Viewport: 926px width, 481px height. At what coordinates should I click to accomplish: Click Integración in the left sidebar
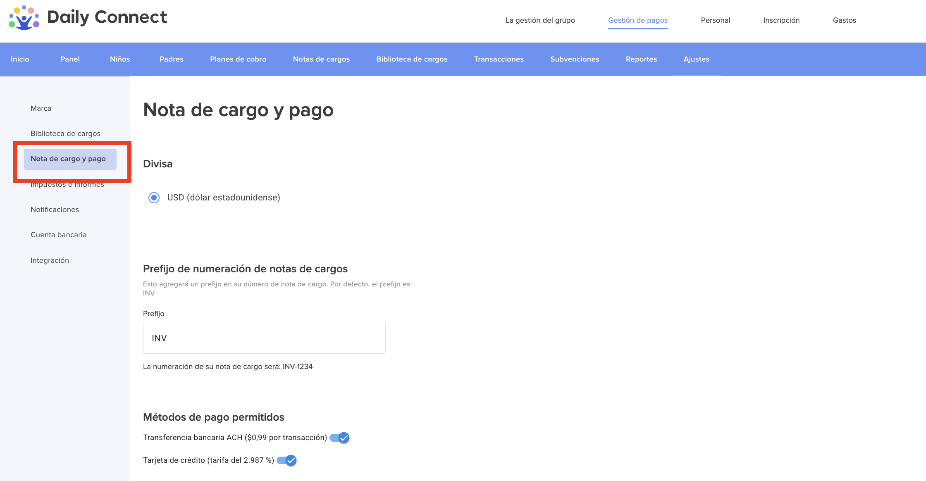(x=50, y=260)
